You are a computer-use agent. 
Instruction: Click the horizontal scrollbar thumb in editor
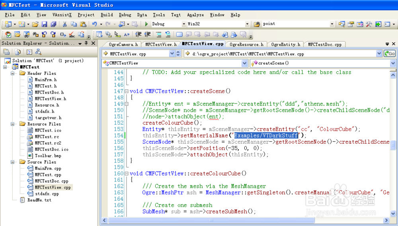[211, 220]
